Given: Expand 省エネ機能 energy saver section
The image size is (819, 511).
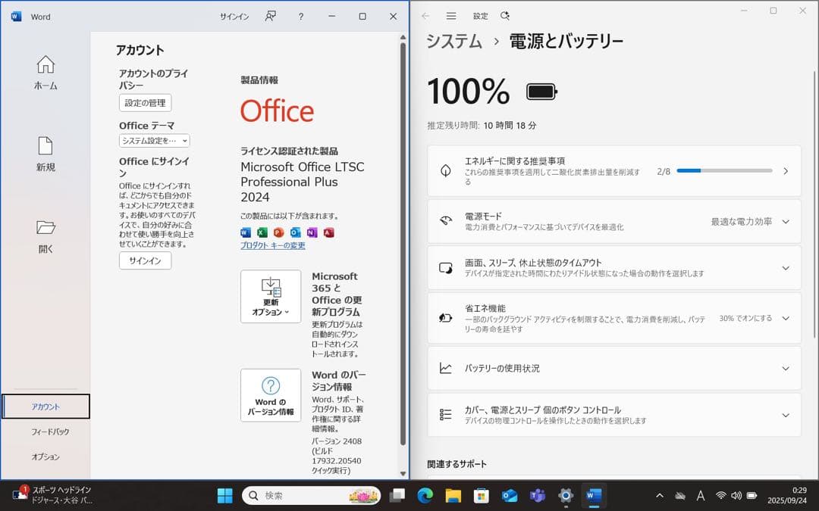Looking at the screenshot, I should [x=786, y=318].
